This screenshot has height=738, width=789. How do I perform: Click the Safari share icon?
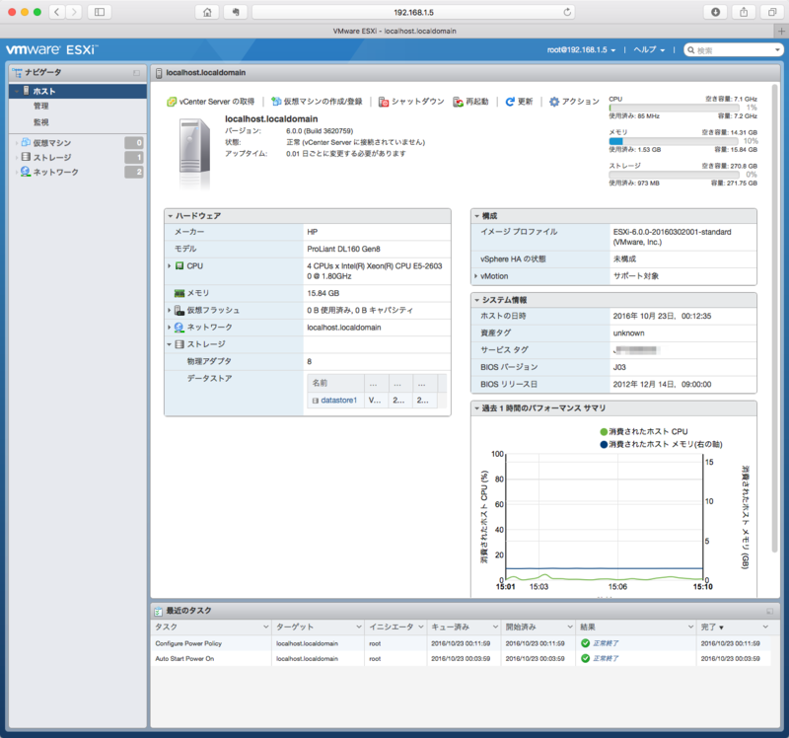(744, 12)
